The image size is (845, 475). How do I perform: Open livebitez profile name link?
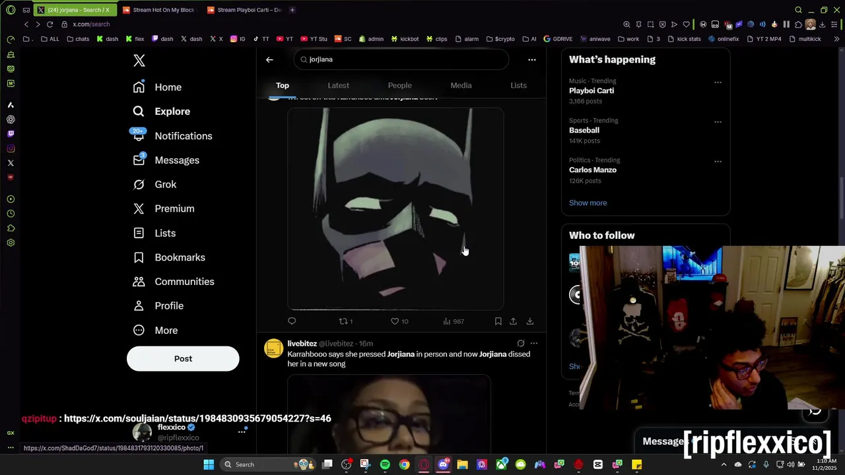click(x=302, y=344)
